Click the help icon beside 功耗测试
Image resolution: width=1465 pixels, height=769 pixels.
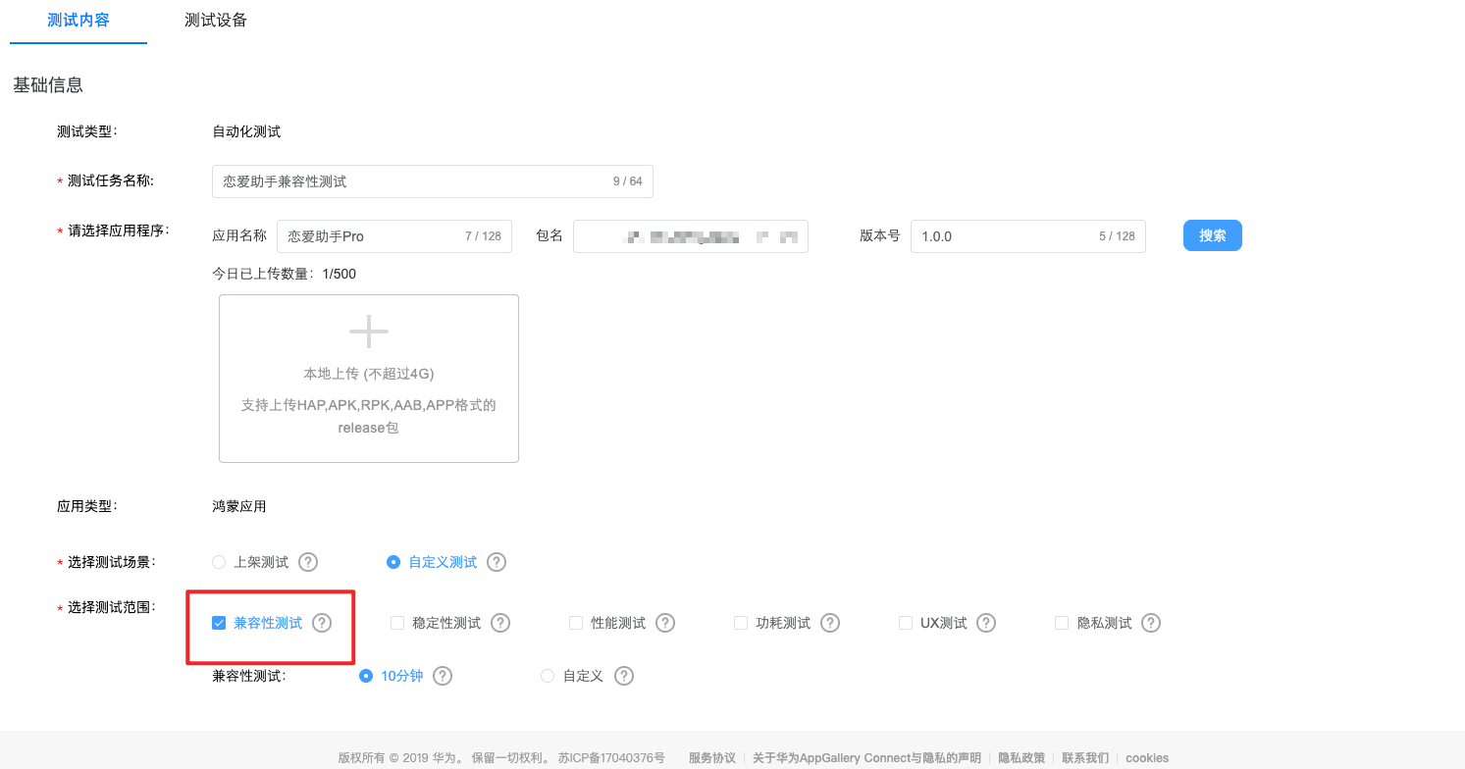[x=830, y=622]
